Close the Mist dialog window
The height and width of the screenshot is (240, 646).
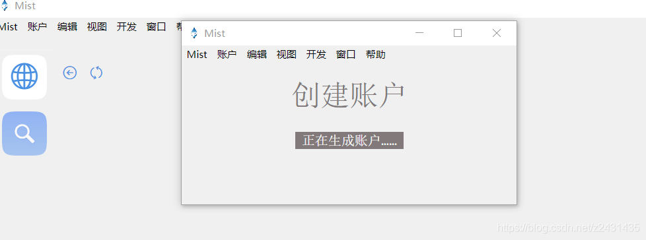(x=497, y=33)
